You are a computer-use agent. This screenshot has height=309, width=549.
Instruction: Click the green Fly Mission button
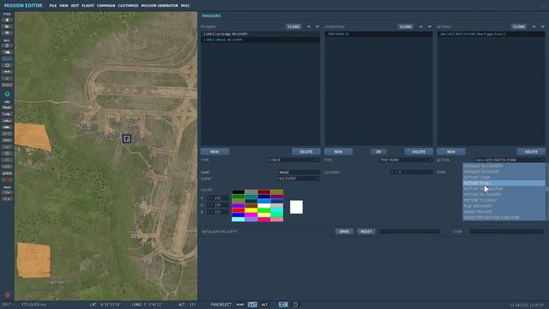pos(7,94)
